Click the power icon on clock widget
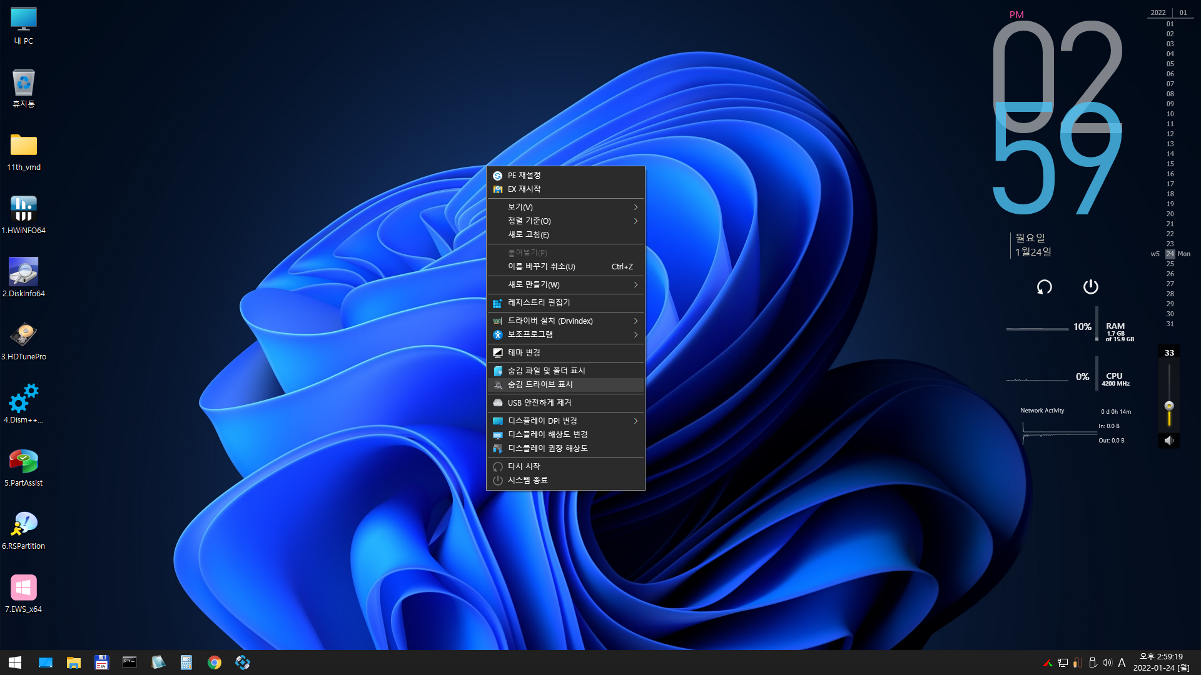This screenshot has height=675, width=1201. click(1090, 287)
